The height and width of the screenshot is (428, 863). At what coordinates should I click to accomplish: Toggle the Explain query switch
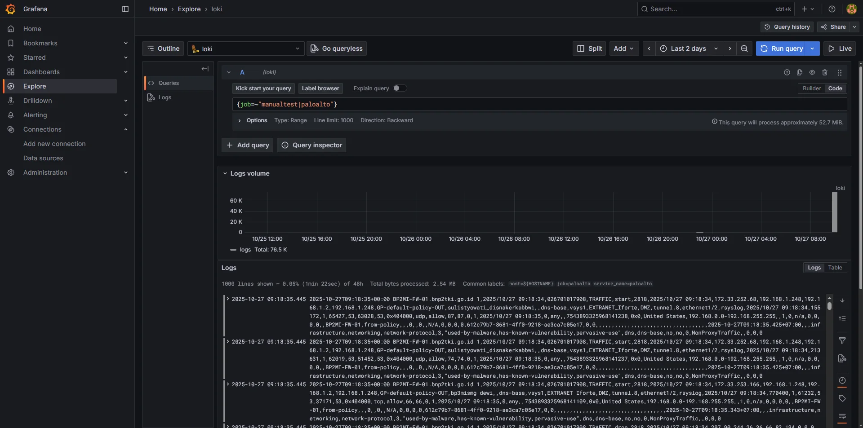point(400,88)
